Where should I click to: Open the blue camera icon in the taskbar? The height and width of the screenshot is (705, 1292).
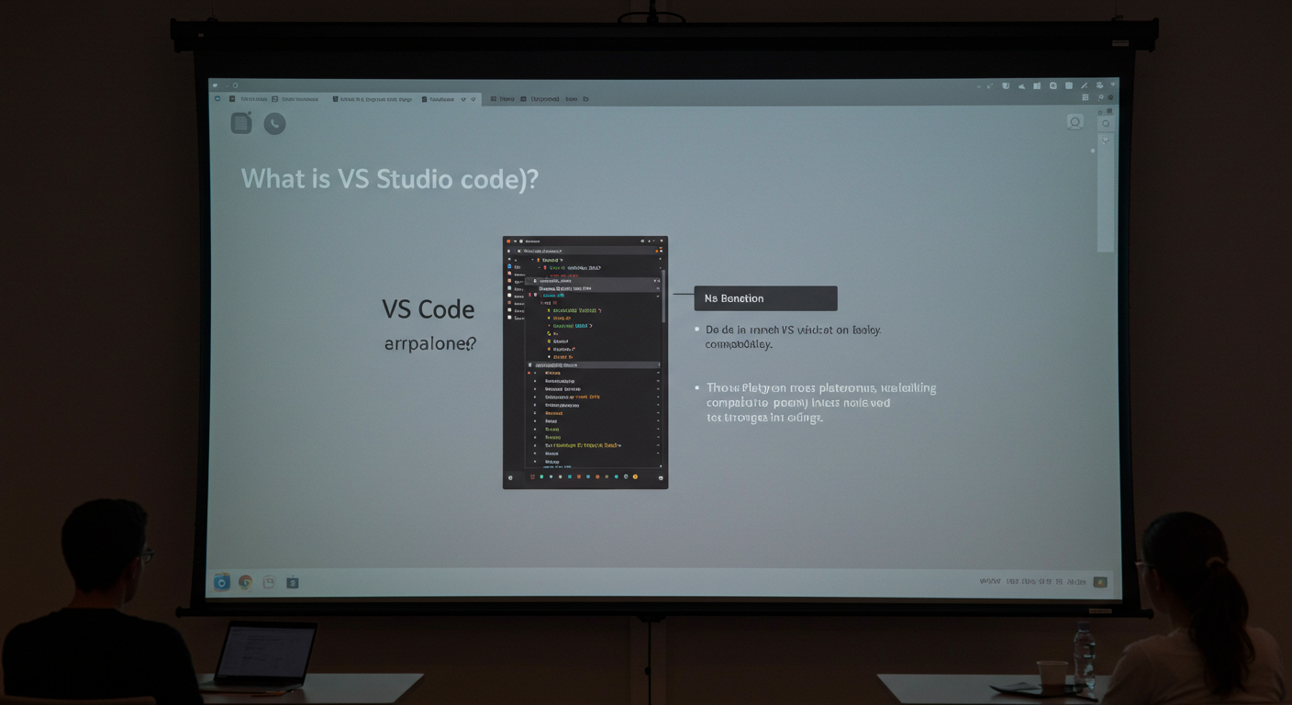click(221, 582)
